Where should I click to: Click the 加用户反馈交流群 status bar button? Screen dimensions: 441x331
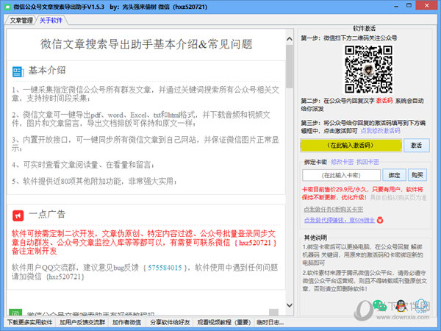pyautogui.click(x=82, y=322)
